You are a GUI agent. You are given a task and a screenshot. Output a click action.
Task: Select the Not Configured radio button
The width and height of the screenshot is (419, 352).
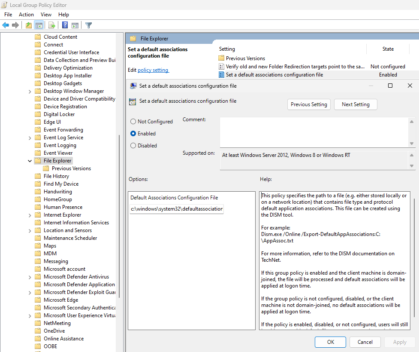(133, 121)
